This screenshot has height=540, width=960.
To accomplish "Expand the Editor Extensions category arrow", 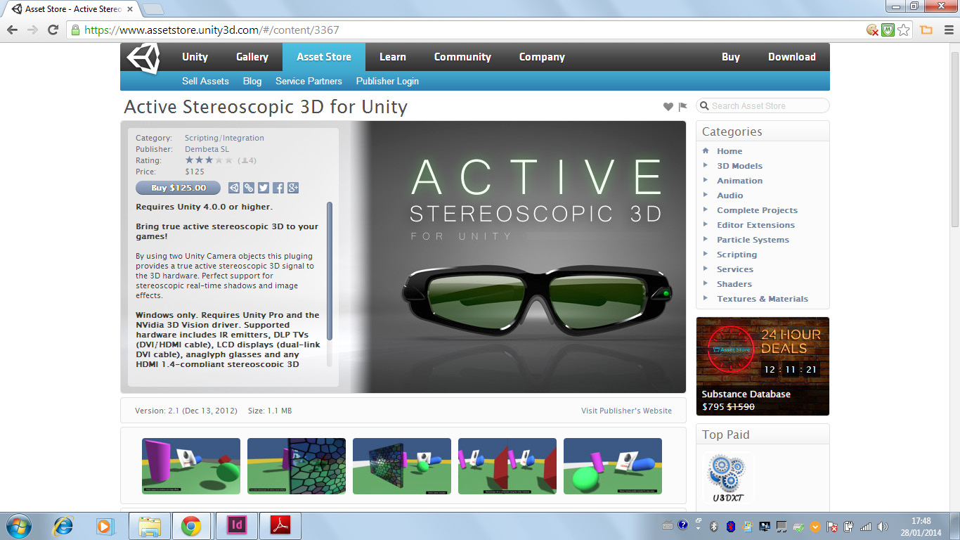I will (x=706, y=224).
